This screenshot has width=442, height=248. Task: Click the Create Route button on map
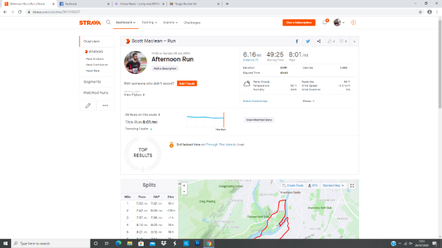tap(293, 185)
